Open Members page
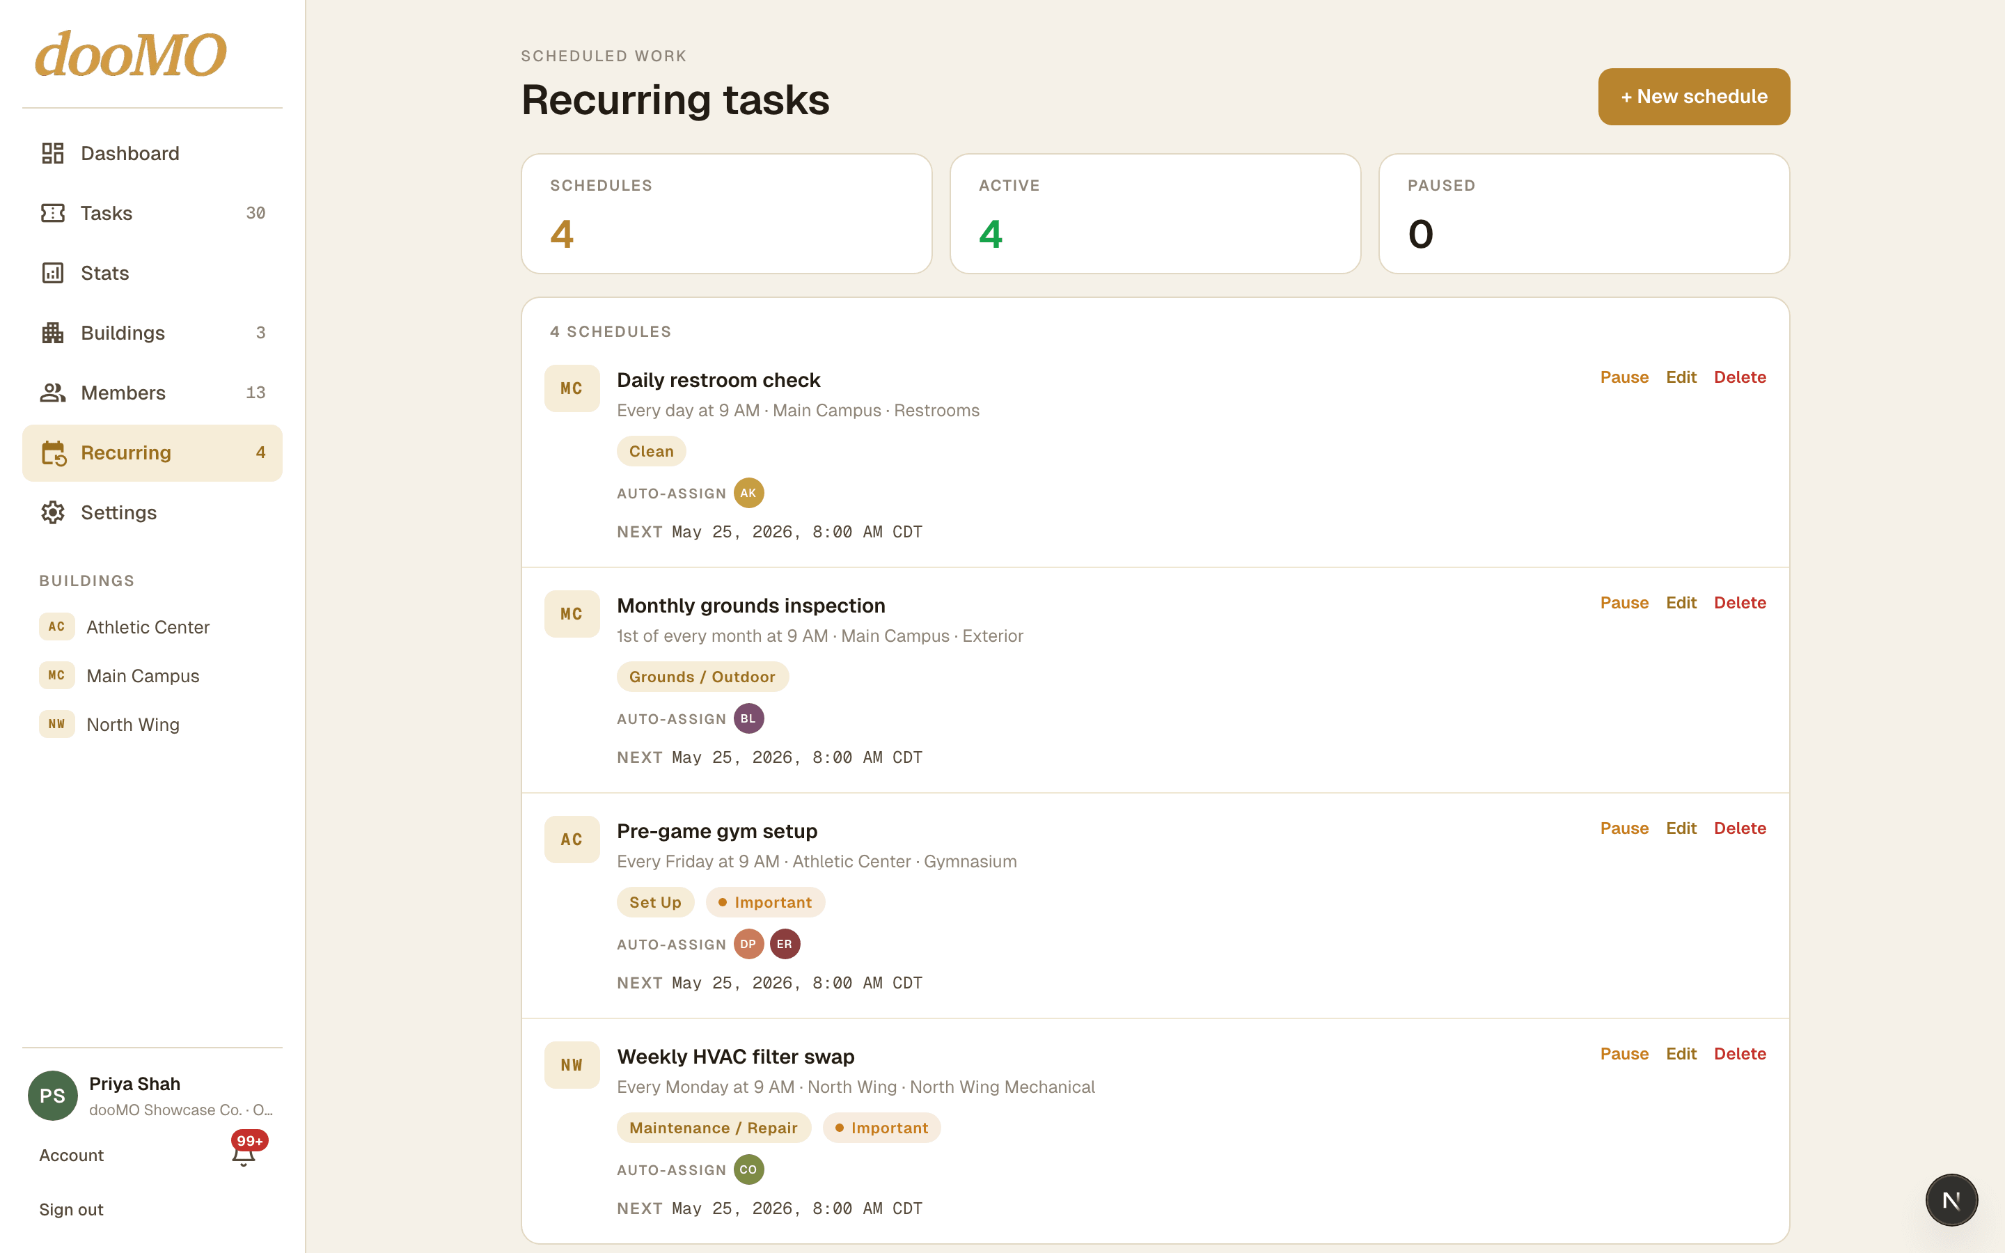2005x1253 pixels. click(x=152, y=392)
